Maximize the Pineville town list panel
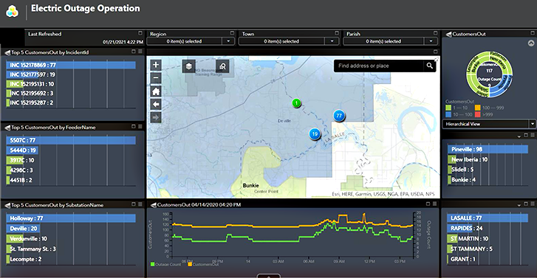This screenshot has width=537, height=278. [526, 136]
